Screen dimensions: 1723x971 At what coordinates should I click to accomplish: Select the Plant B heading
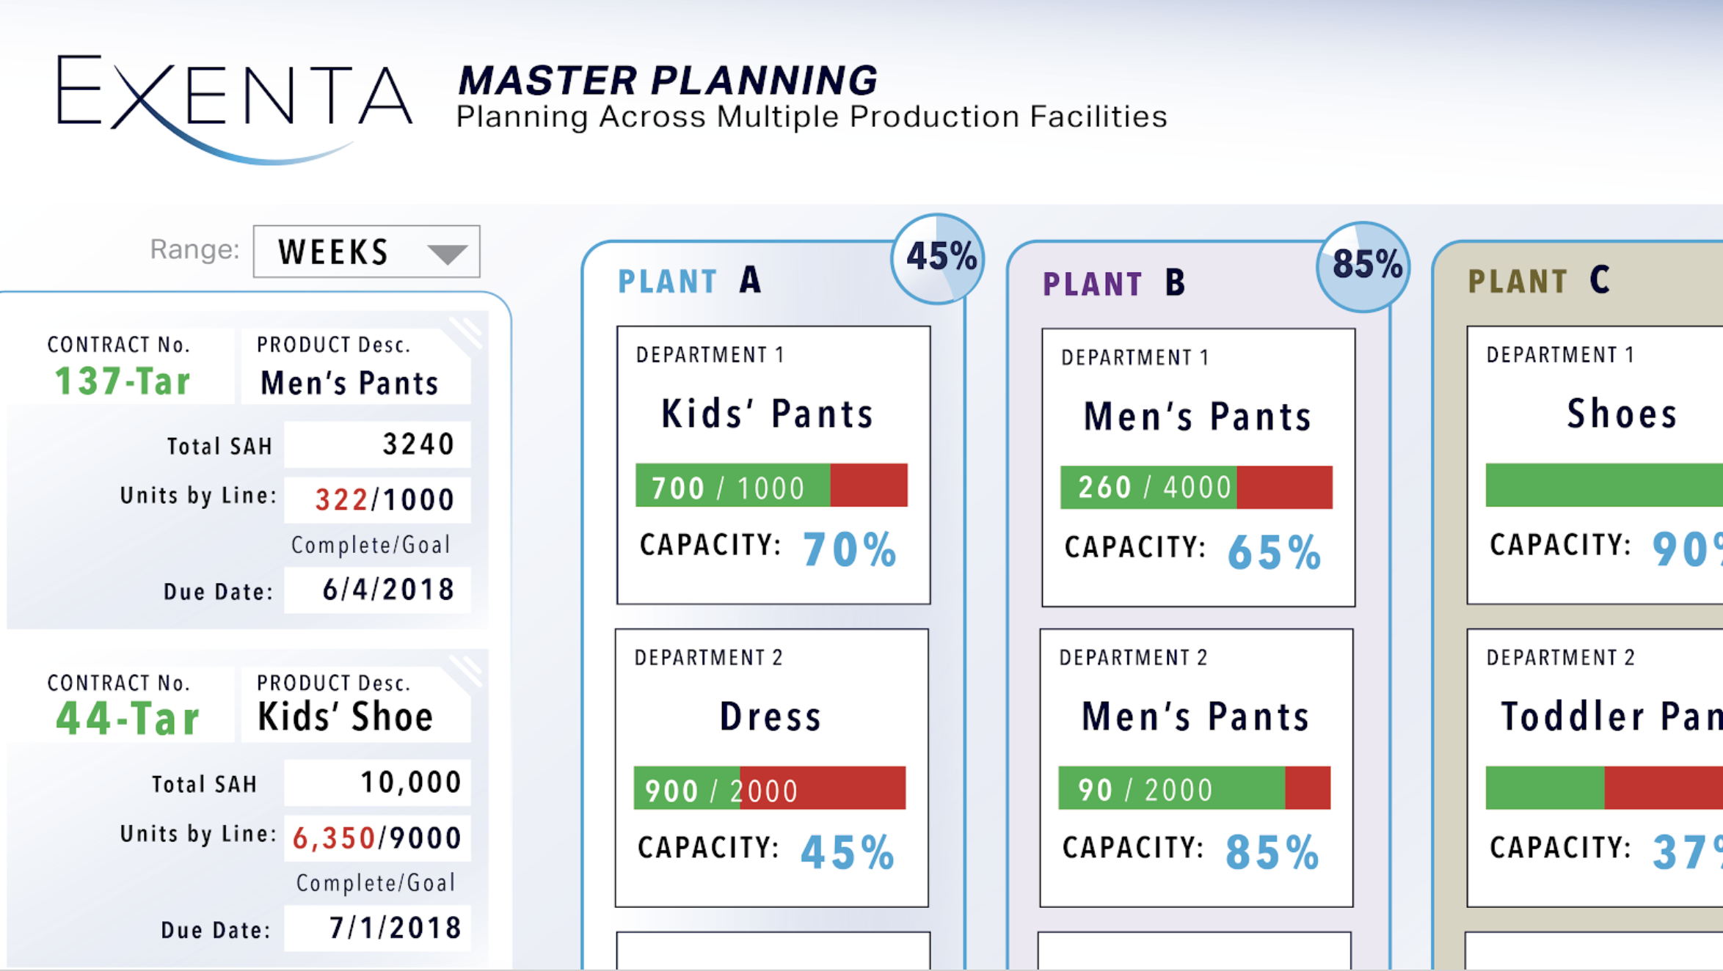click(1114, 284)
